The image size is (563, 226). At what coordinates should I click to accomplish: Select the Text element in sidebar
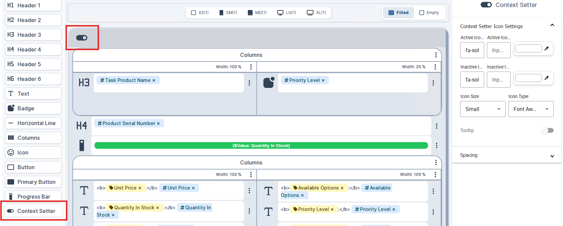coord(33,94)
